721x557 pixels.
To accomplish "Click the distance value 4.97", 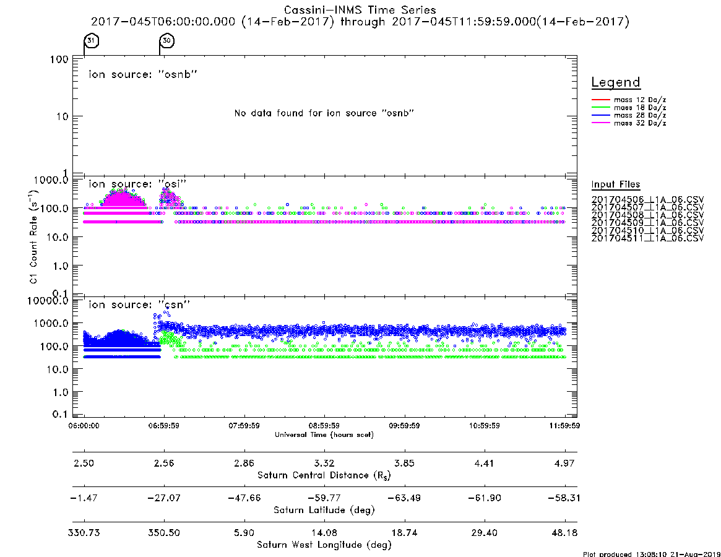I will (564, 463).
